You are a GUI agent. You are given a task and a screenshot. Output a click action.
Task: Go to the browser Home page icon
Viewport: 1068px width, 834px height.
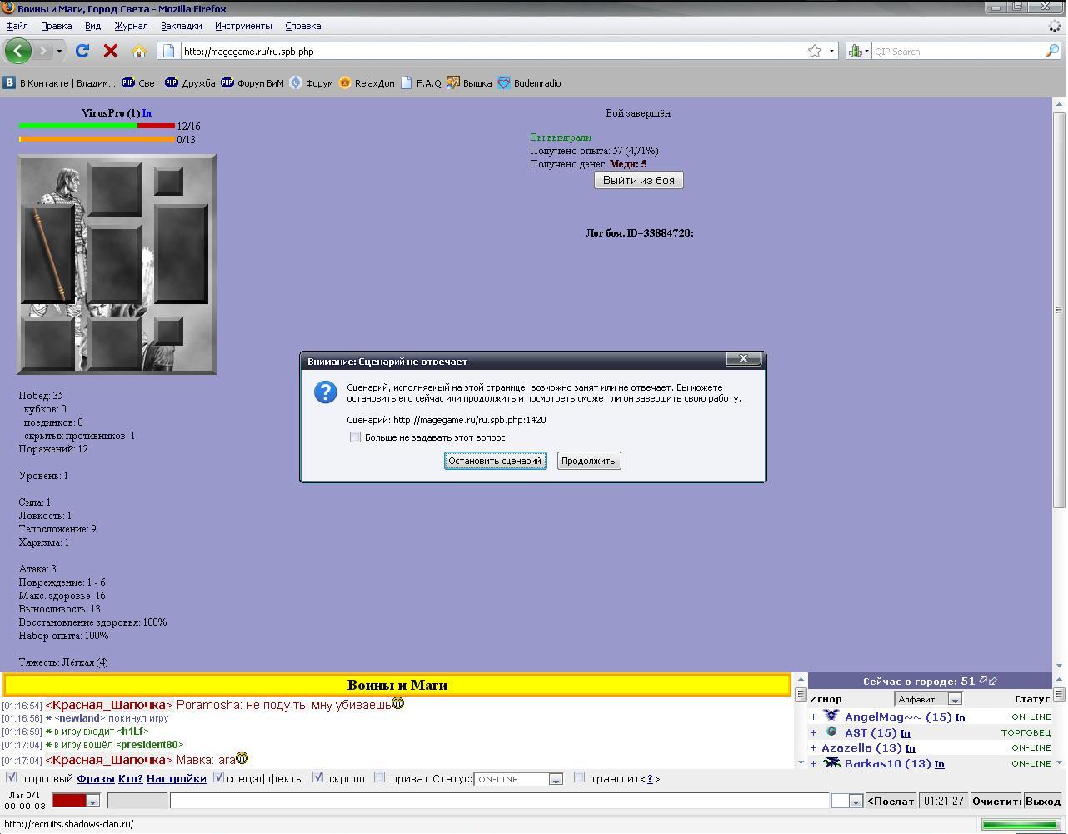[x=139, y=51]
